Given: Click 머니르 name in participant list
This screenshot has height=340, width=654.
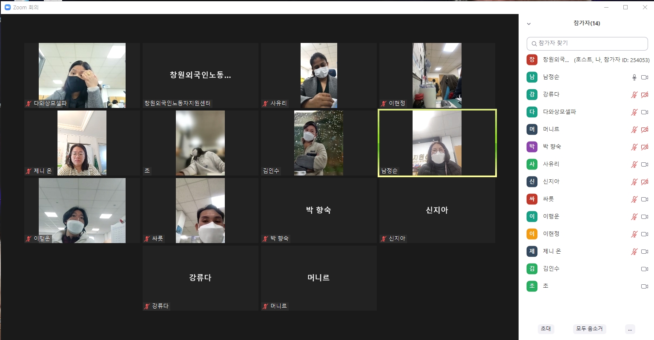Looking at the screenshot, I should [x=551, y=129].
